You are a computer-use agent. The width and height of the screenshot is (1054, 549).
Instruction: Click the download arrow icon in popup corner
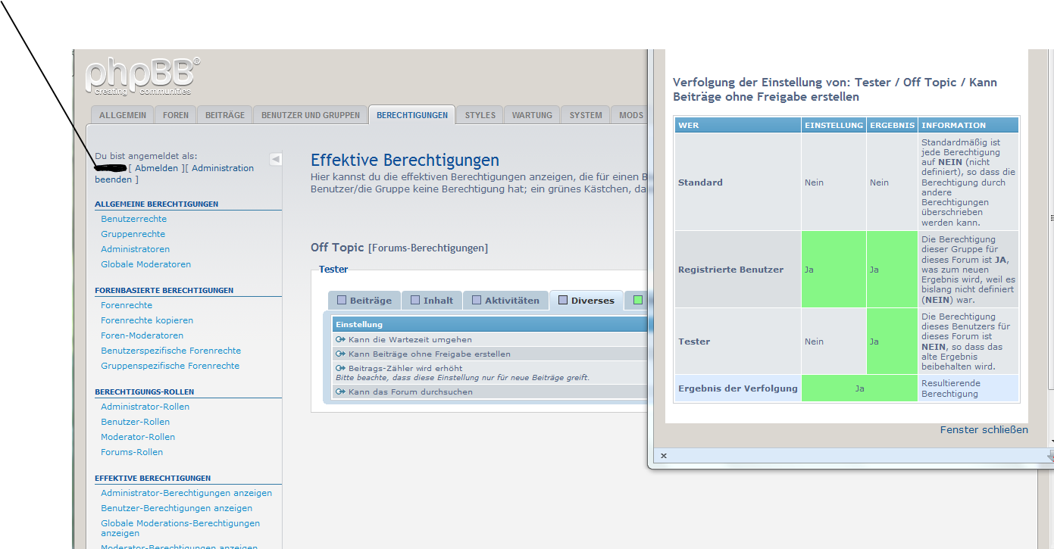pyautogui.click(x=1049, y=456)
